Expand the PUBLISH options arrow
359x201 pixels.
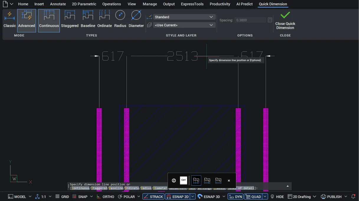[x=346, y=197]
